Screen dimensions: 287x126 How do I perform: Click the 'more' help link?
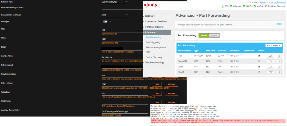pos(279,24)
